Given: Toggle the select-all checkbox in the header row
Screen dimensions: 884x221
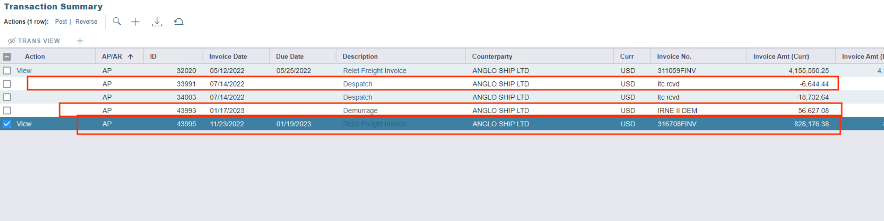Looking at the screenshot, I should pyautogui.click(x=7, y=57).
